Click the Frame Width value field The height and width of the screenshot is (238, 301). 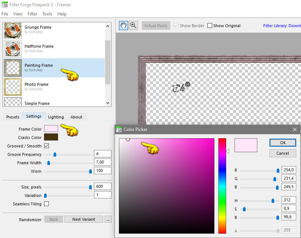103,162
